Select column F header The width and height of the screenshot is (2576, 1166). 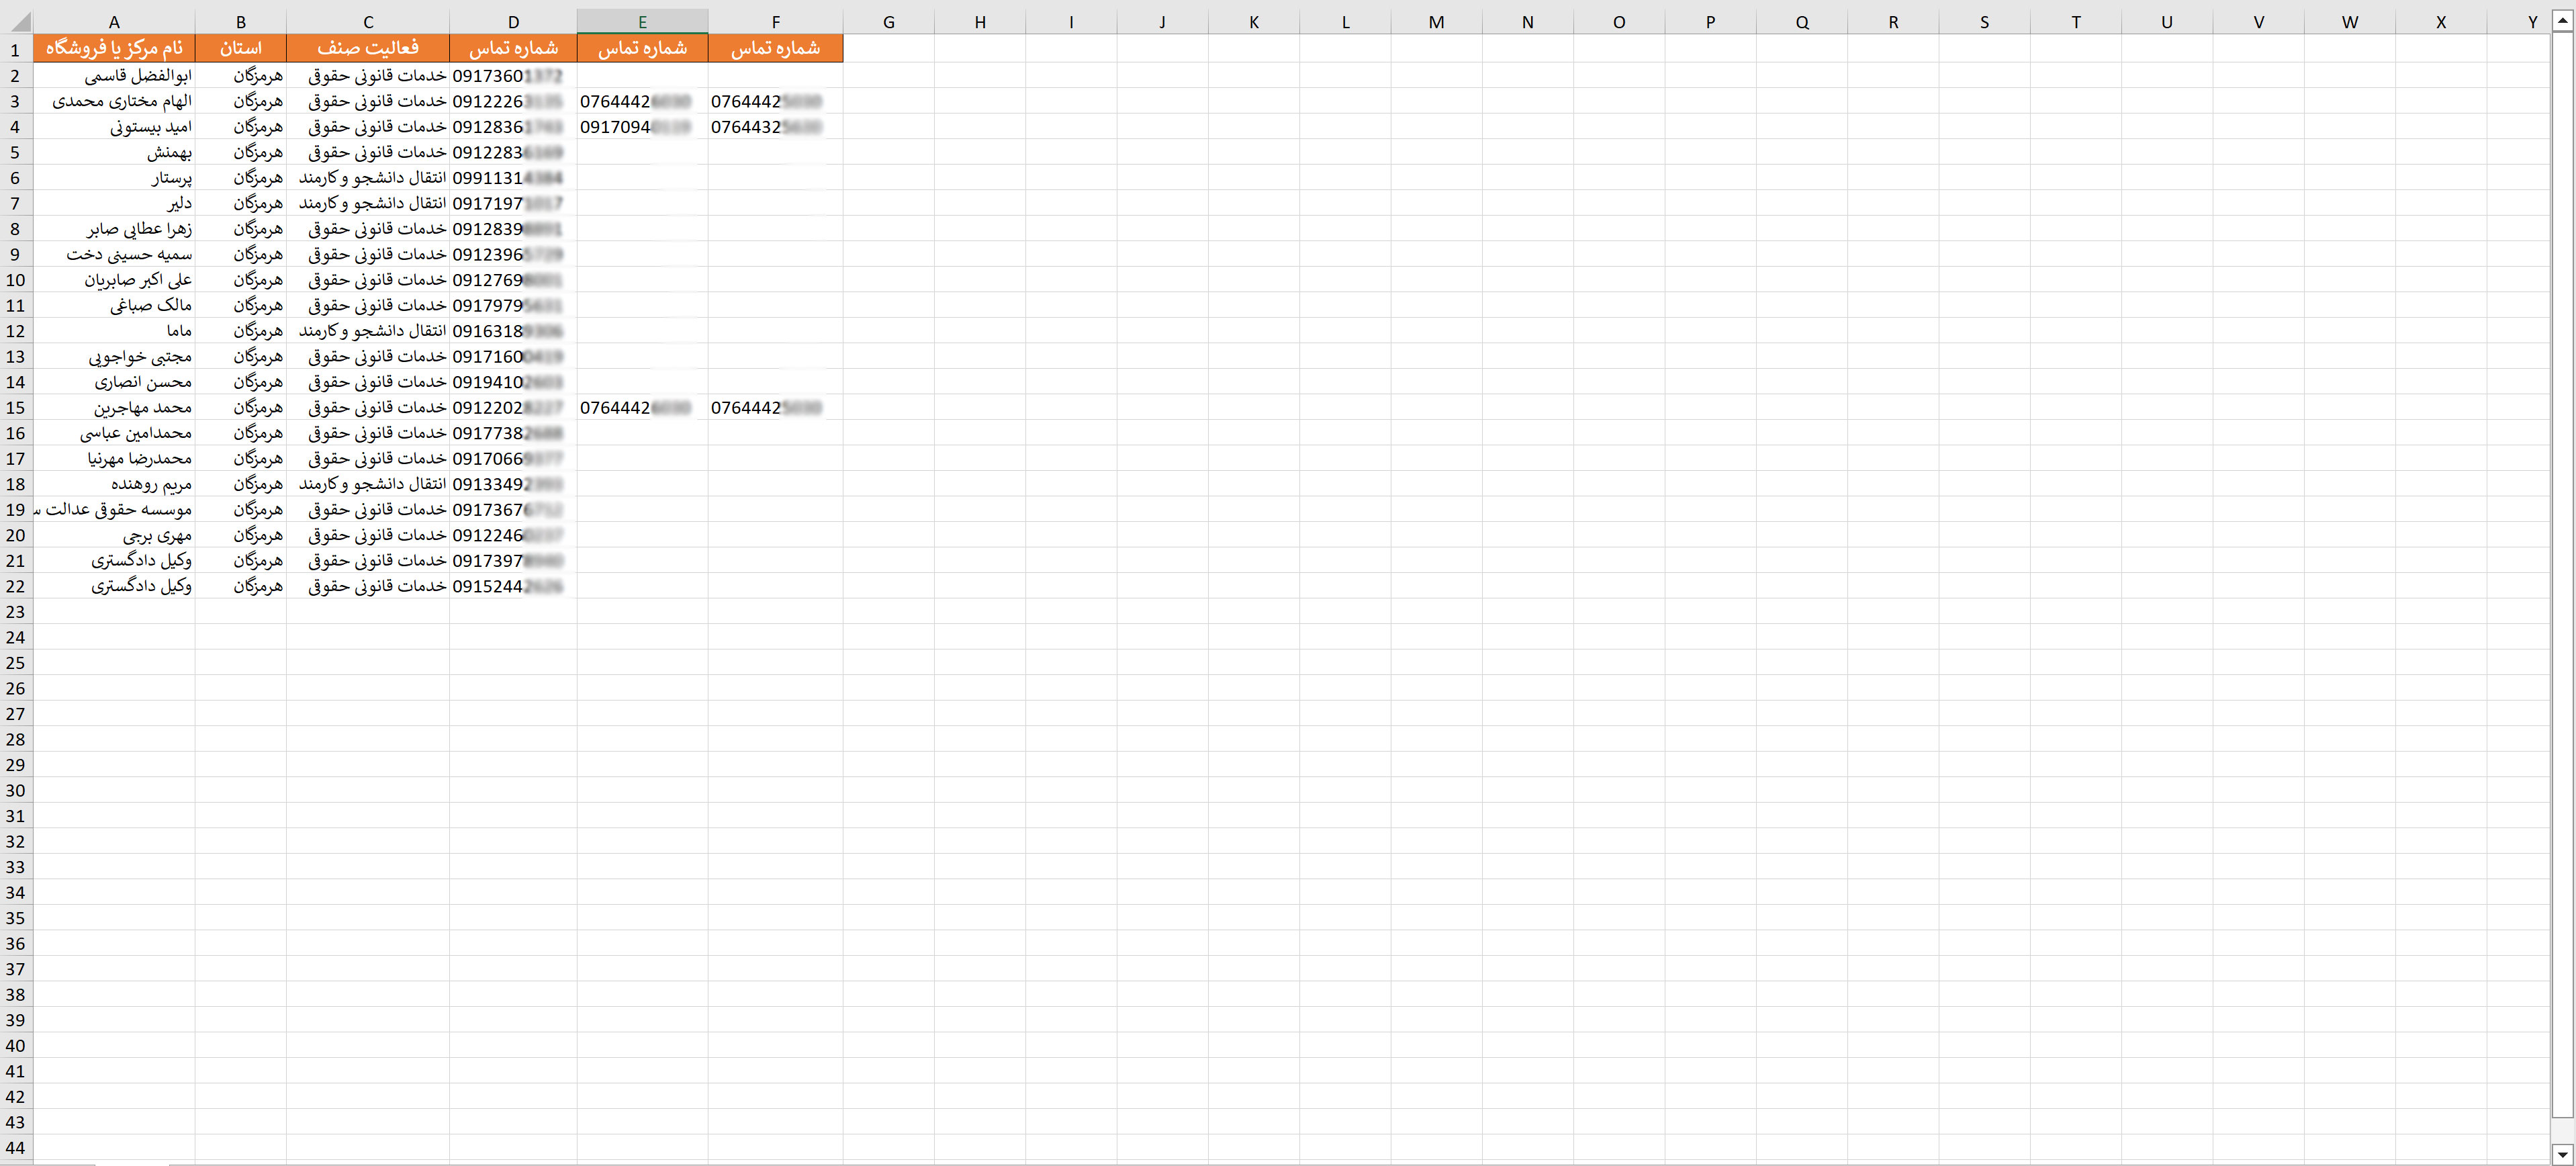point(775,22)
